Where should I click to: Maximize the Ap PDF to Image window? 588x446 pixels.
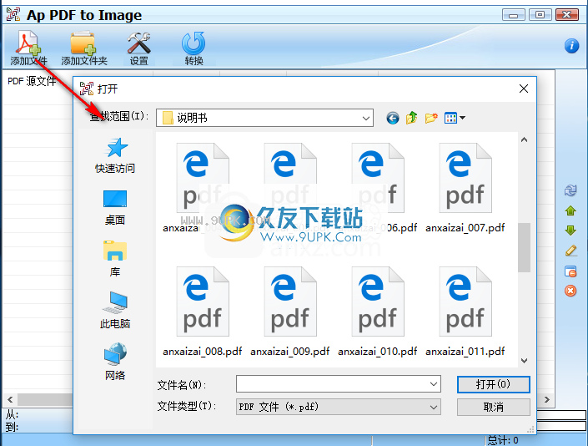(540, 15)
